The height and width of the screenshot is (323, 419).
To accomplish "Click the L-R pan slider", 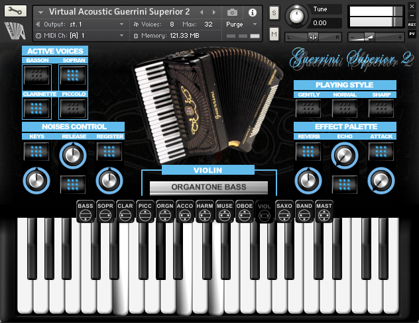I will (313, 37).
